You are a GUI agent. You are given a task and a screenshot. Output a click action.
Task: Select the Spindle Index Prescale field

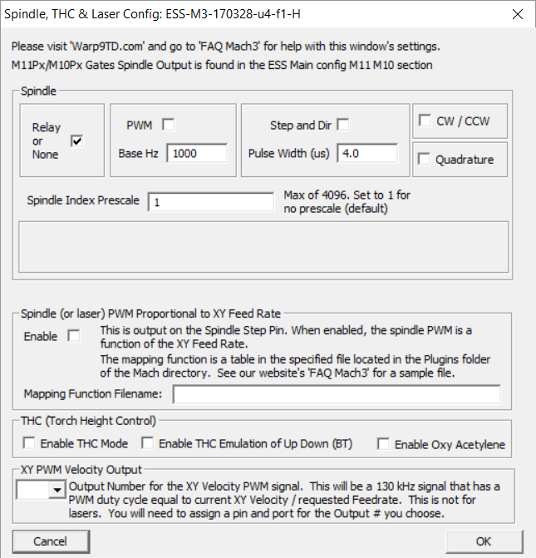pos(211,201)
